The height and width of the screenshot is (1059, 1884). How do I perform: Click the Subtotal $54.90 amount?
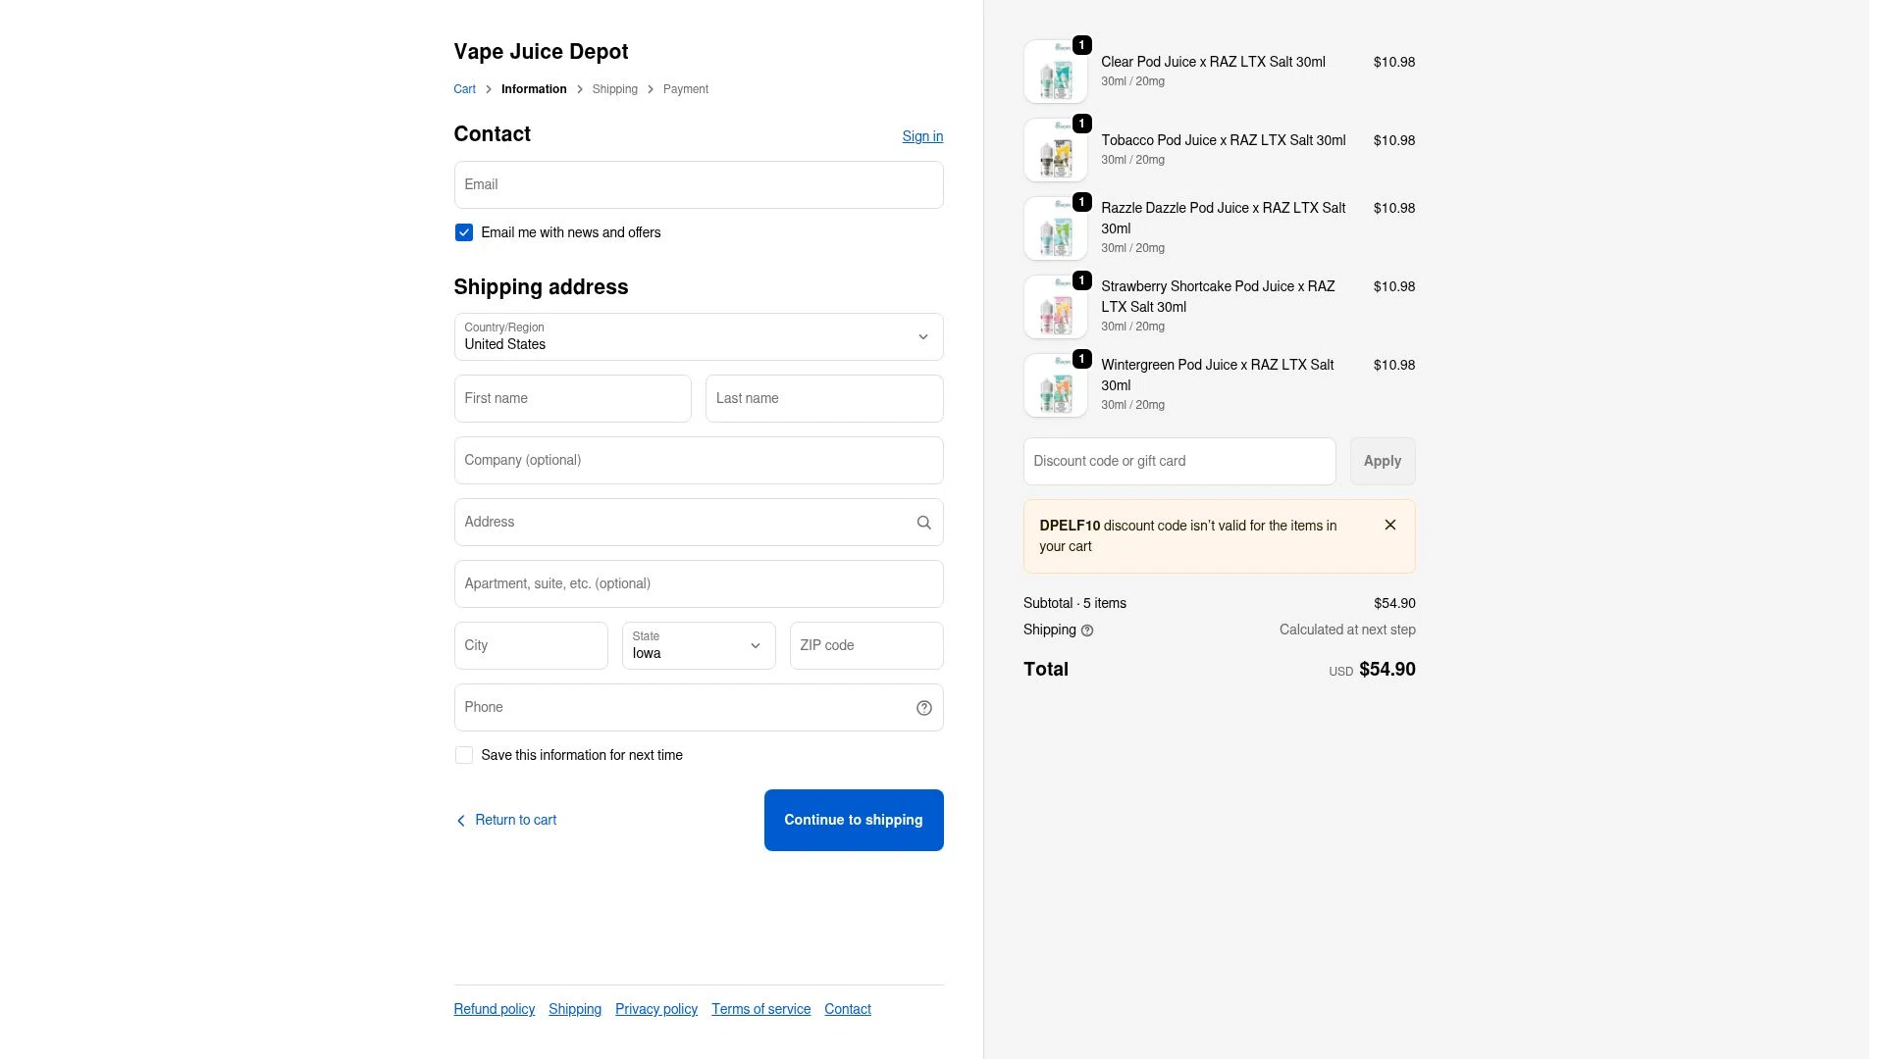pyautogui.click(x=1394, y=604)
